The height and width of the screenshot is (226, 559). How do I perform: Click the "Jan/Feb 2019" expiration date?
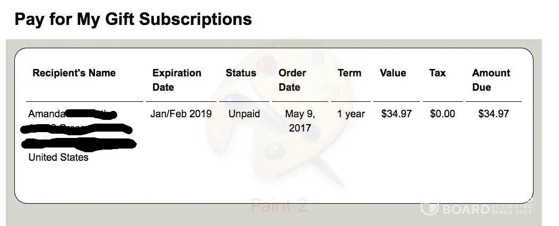click(x=181, y=114)
